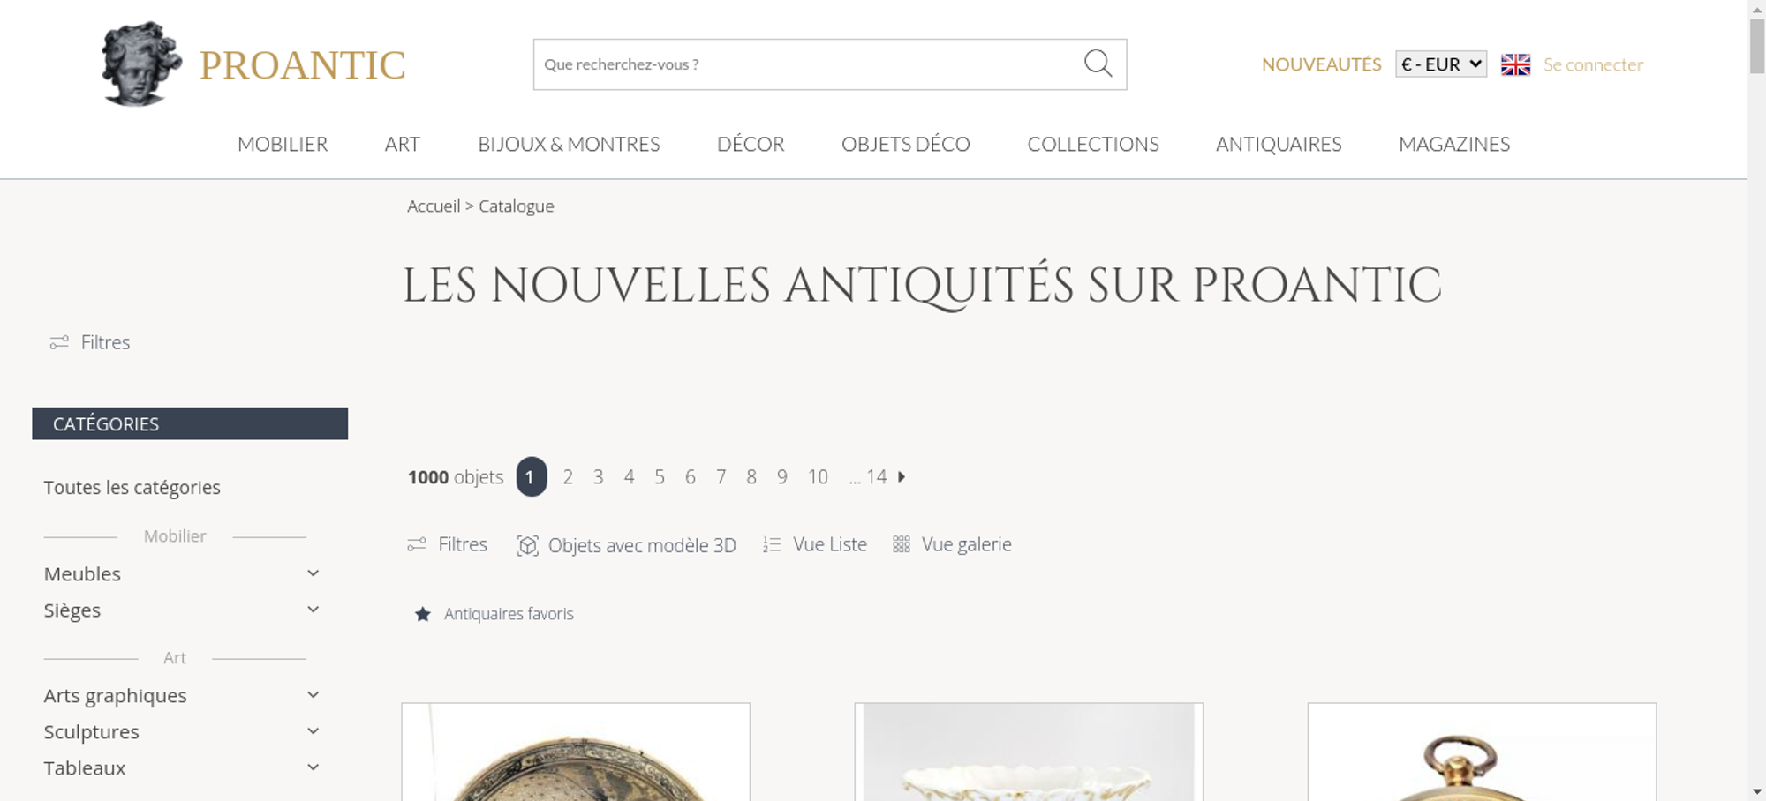Go to page 5 of results

(660, 477)
